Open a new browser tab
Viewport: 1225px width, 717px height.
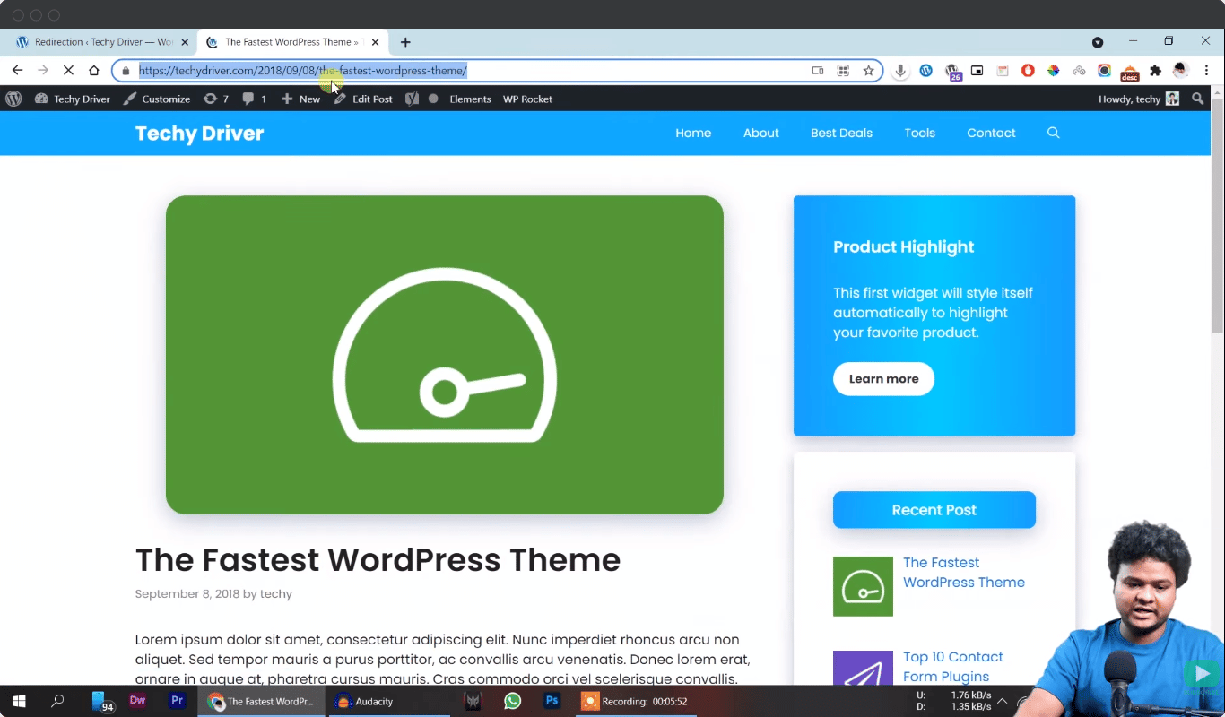pos(405,42)
